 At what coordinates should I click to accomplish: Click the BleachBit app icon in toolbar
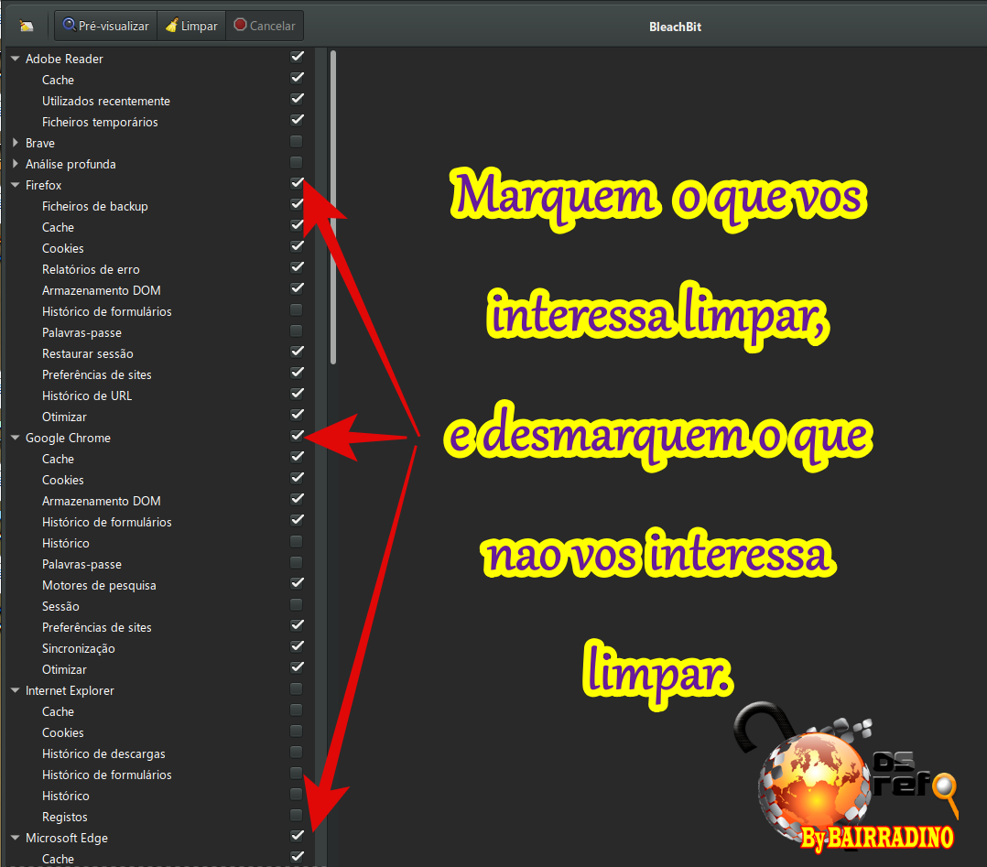27,26
